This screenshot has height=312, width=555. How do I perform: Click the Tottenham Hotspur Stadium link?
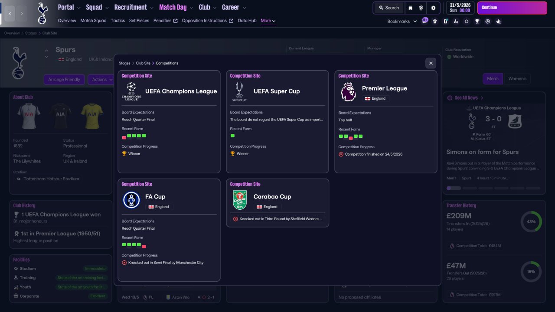(x=48, y=179)
